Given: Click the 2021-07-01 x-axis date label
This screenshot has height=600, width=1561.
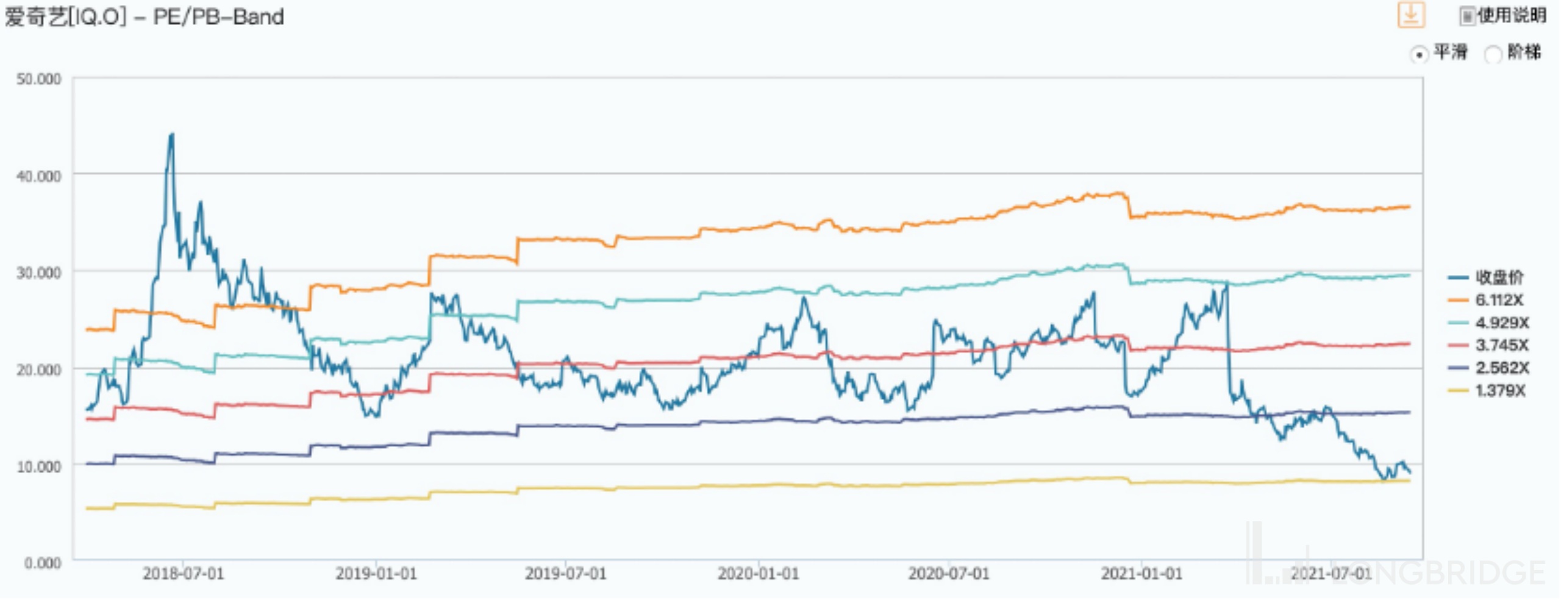Looking at the screenshot, I should click(1331, 574).
